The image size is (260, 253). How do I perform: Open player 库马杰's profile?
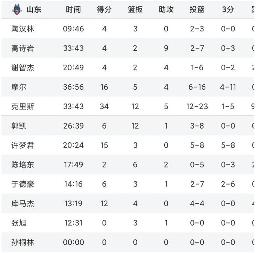23,203
